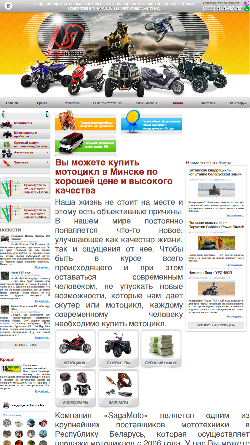Click the Polaris Sportsman news thumbnail

pyautogui.click(x=5, y=310)
